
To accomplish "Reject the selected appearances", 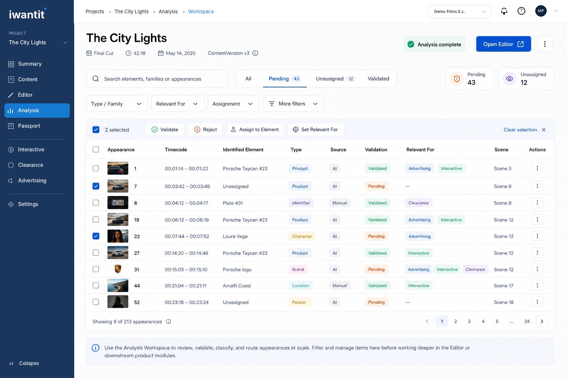I will pyautogui.click(x=206, y=130).
